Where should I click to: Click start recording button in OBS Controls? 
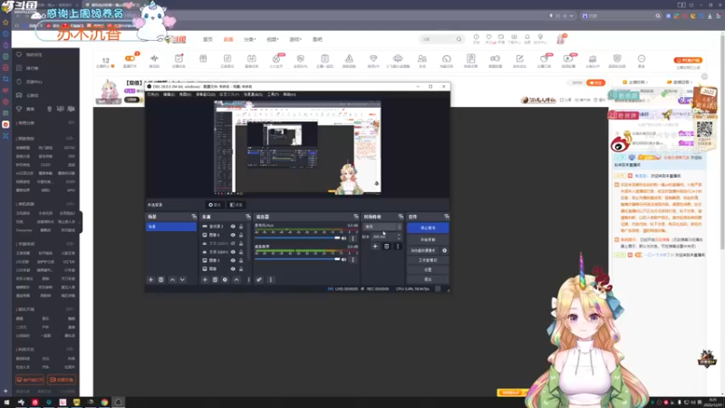coord(428,239)
